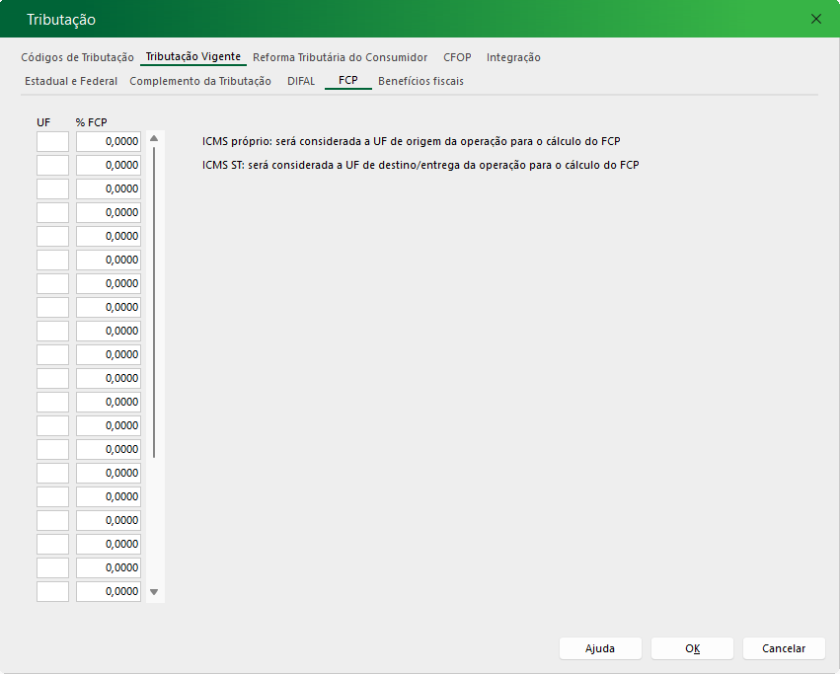Confirm with the OK button
The width and height of the screenshot is (840, 674).
tap(692, 648)
